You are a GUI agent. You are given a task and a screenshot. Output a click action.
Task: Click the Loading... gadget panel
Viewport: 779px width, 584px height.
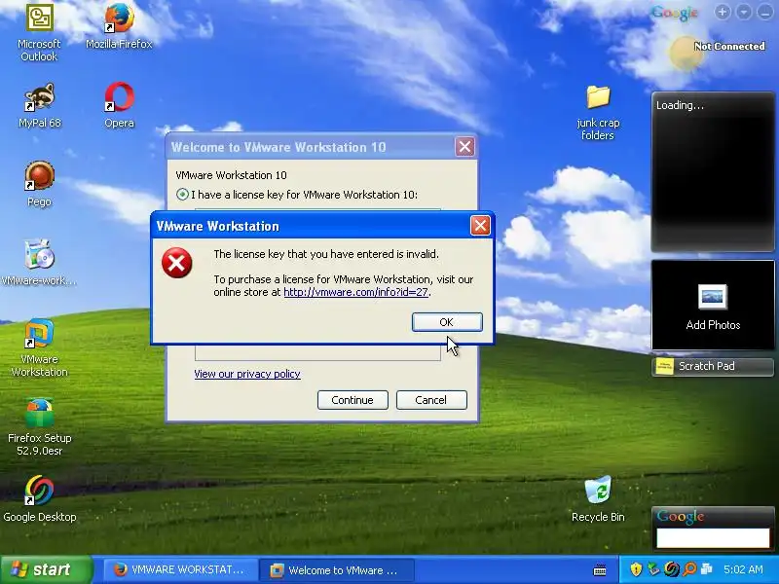[713, 172]
